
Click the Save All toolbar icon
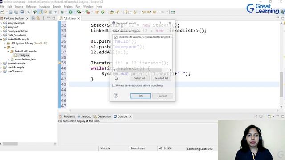coord(16,12)
